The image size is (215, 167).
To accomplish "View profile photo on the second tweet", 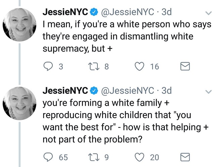I will pyautogui.click(x=19, y=103).
